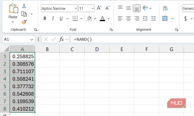Screen dimensions: 194x116
Task: Apply accounting dollar format
Action: (185, 19)
